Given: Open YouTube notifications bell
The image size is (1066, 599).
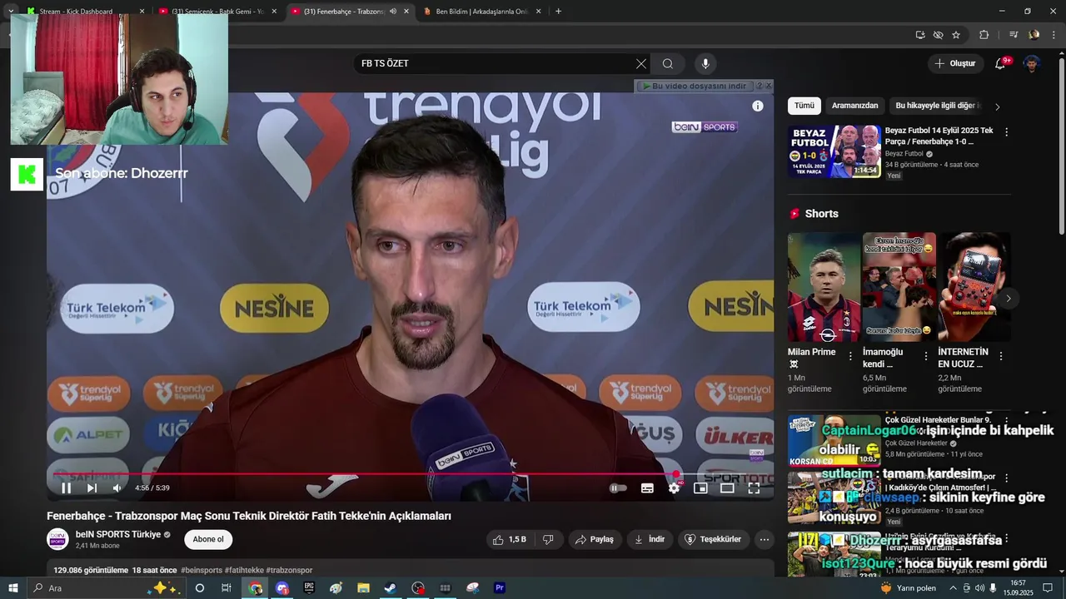Looking at the screenshot, I should 1001,63.
